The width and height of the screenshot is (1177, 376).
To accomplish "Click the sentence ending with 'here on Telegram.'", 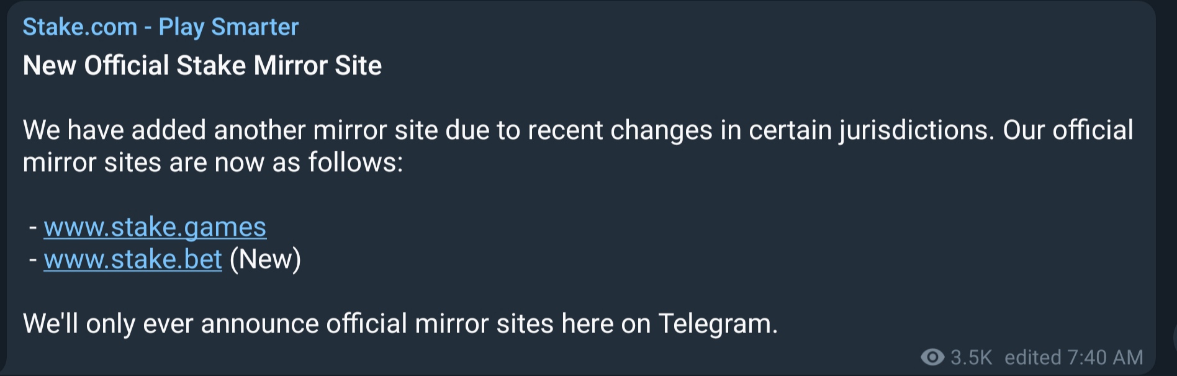I will coord(400,324).
